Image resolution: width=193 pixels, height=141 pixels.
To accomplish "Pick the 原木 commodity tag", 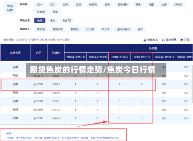I will point(55,12).
